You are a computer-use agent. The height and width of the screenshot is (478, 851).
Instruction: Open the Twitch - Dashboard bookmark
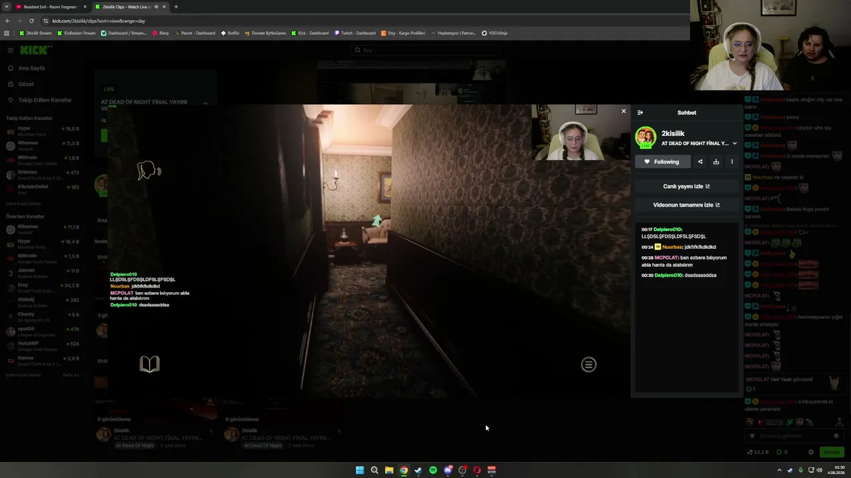[355, 33]
